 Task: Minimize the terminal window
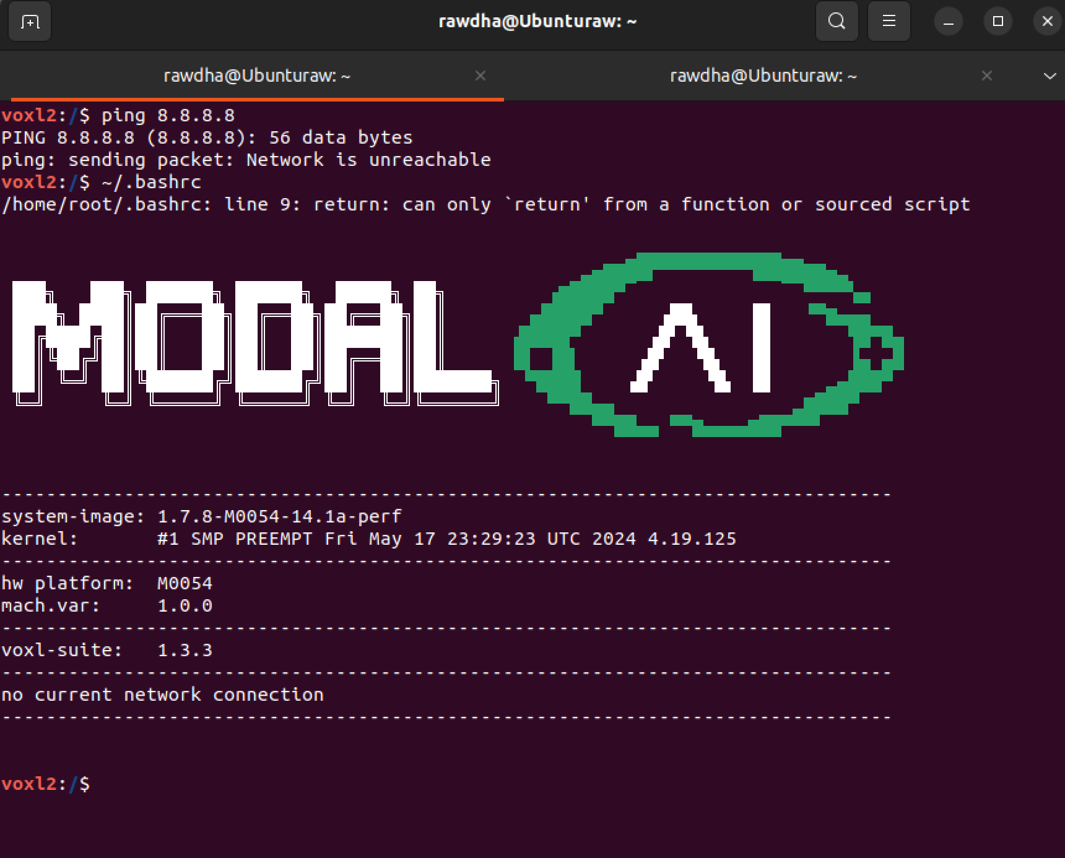[x=948, y=22]
